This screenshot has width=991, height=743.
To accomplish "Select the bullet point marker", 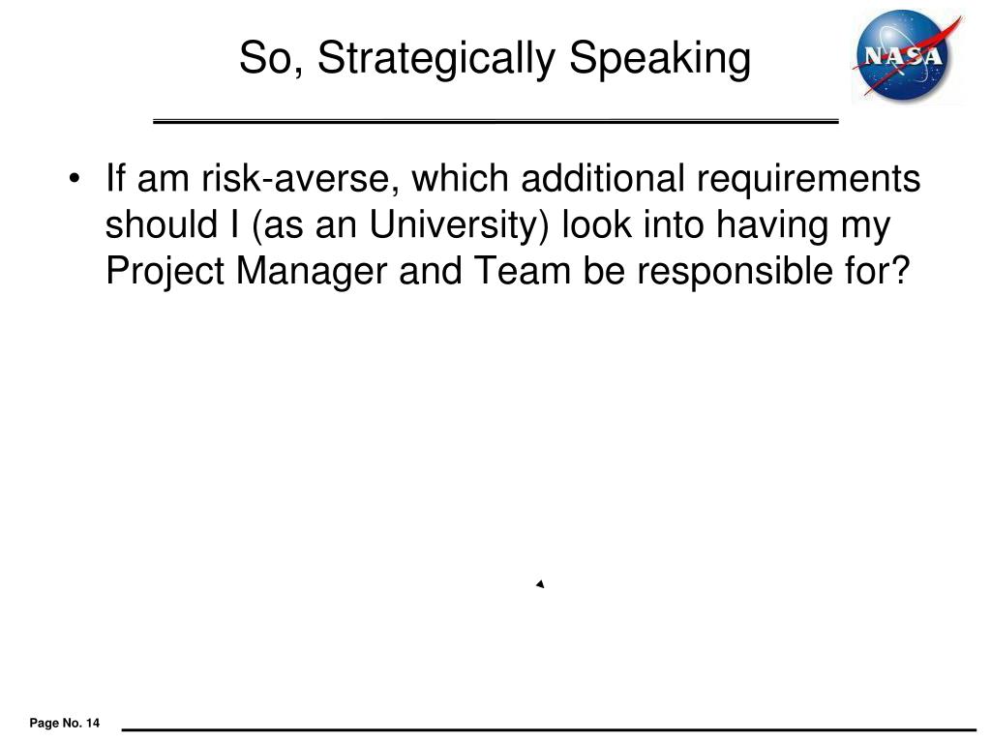I will click(x=75, y=178).
